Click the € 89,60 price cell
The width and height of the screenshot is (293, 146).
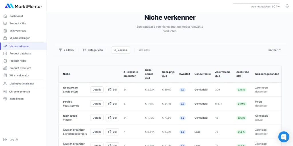pyautogui.click(x=167, y=90)
